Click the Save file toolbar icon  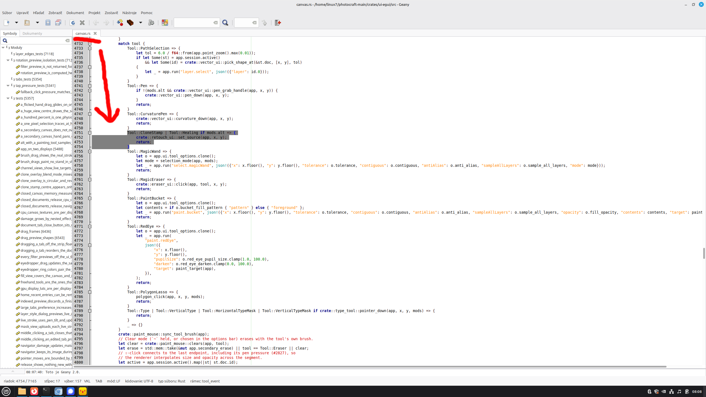click(48, 23)
